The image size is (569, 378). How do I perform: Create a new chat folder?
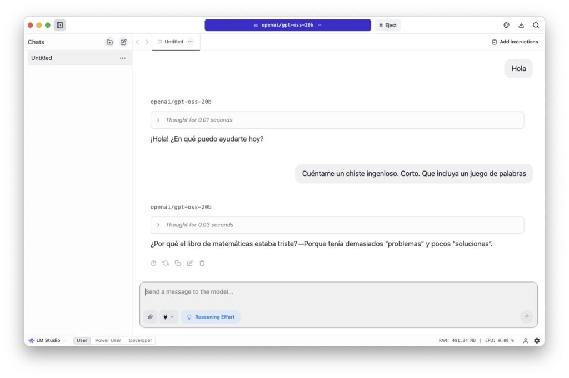pos(109,42)
